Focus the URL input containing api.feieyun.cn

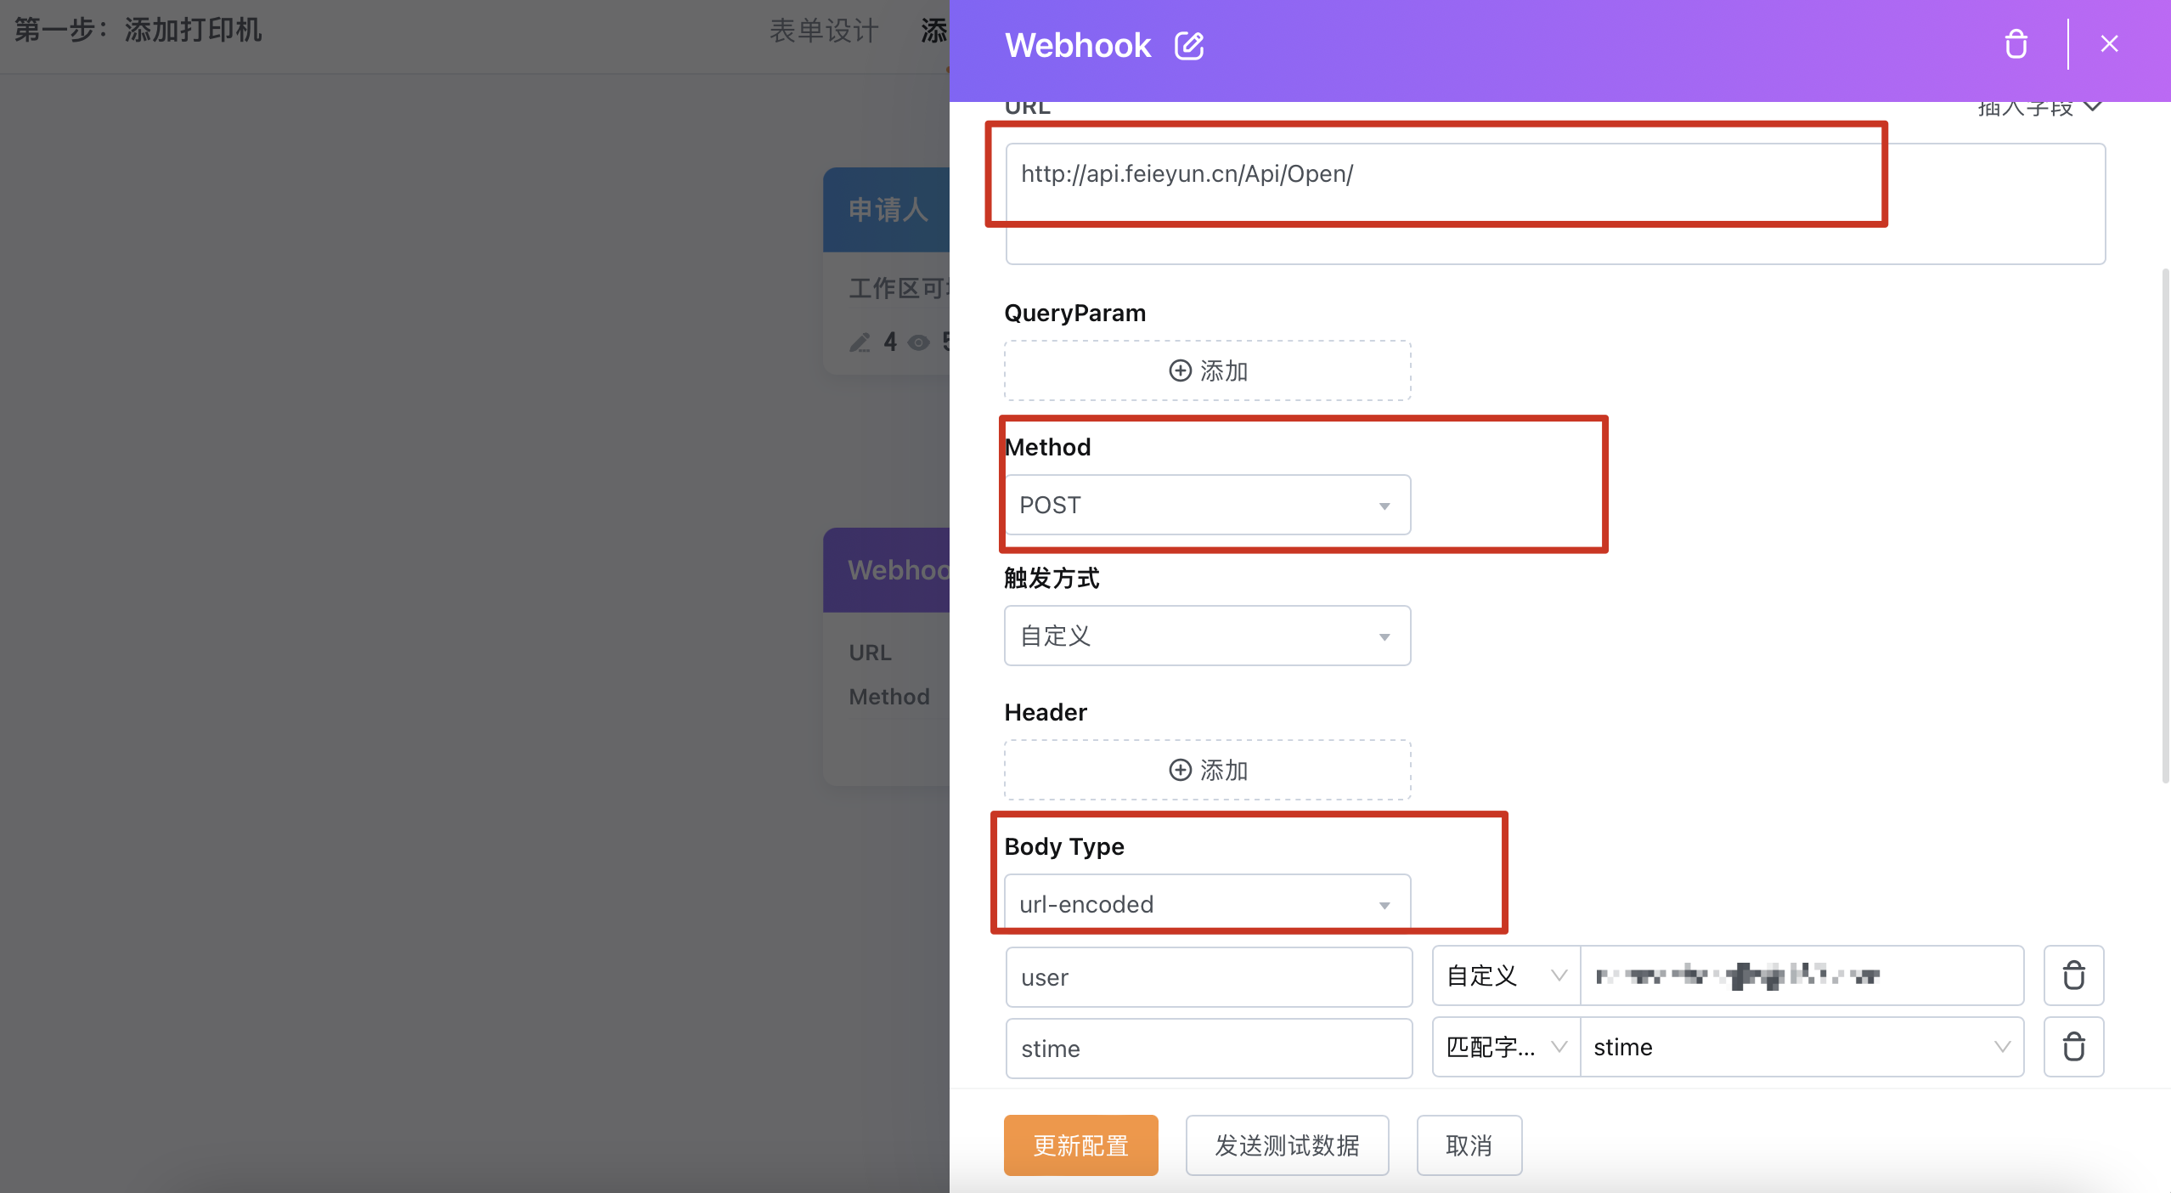click(1554, 204)
